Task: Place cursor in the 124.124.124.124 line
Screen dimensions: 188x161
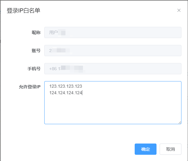Action: 65,93
